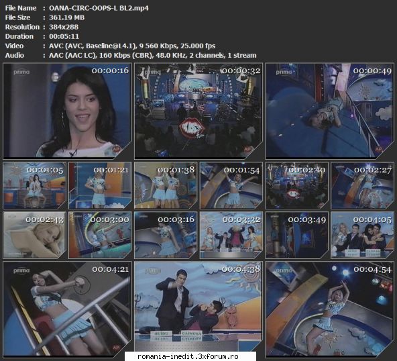
Task: Open the thumbnail stamped 00:00:16
Action: click(x=67, y=111)
